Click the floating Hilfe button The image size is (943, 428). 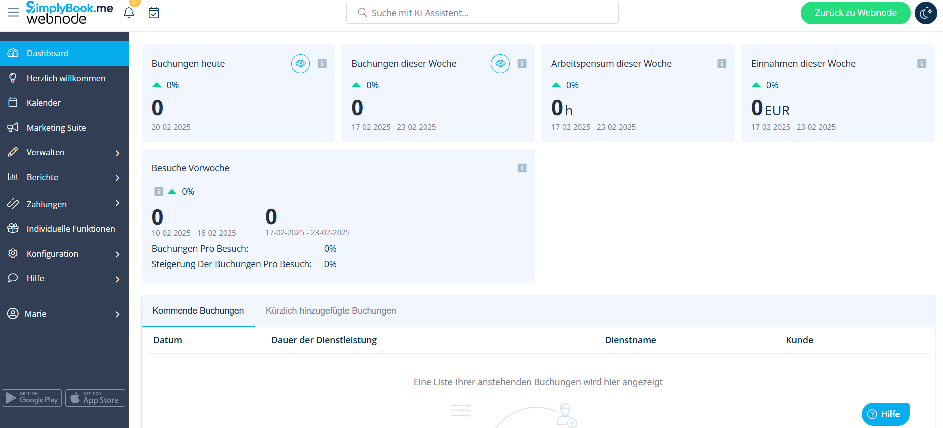coord(885,414)
